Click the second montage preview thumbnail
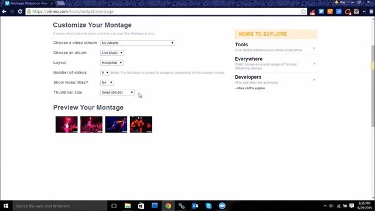The width and height of the screenshot is (375, 211). click(91, 124)
